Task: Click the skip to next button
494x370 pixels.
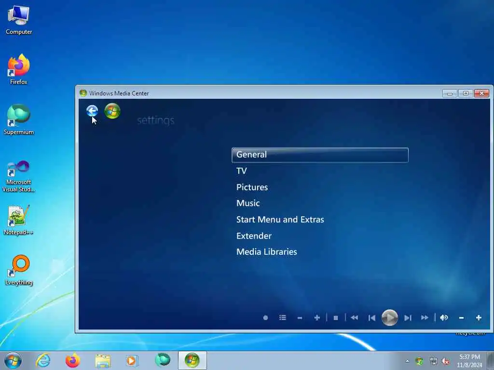Action: click(x=408, y=318)
